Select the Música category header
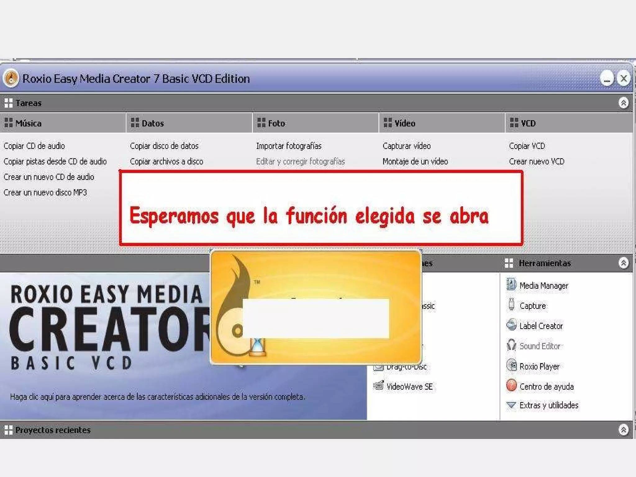The height and width of the screenshot is (477, 636). [x=28, y=123]
